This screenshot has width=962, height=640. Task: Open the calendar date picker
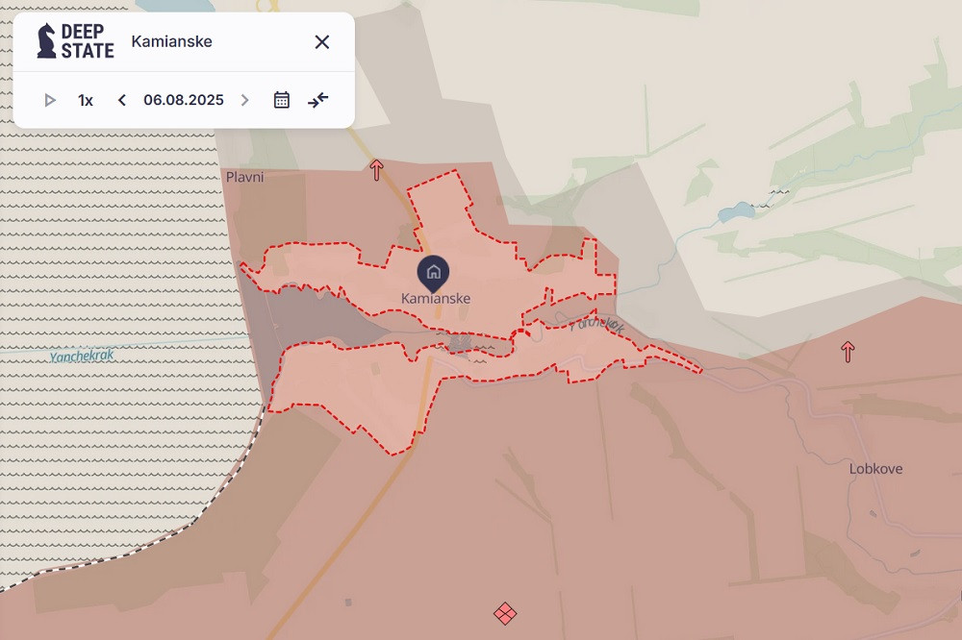pyautogui.click(x=282, y=100)
